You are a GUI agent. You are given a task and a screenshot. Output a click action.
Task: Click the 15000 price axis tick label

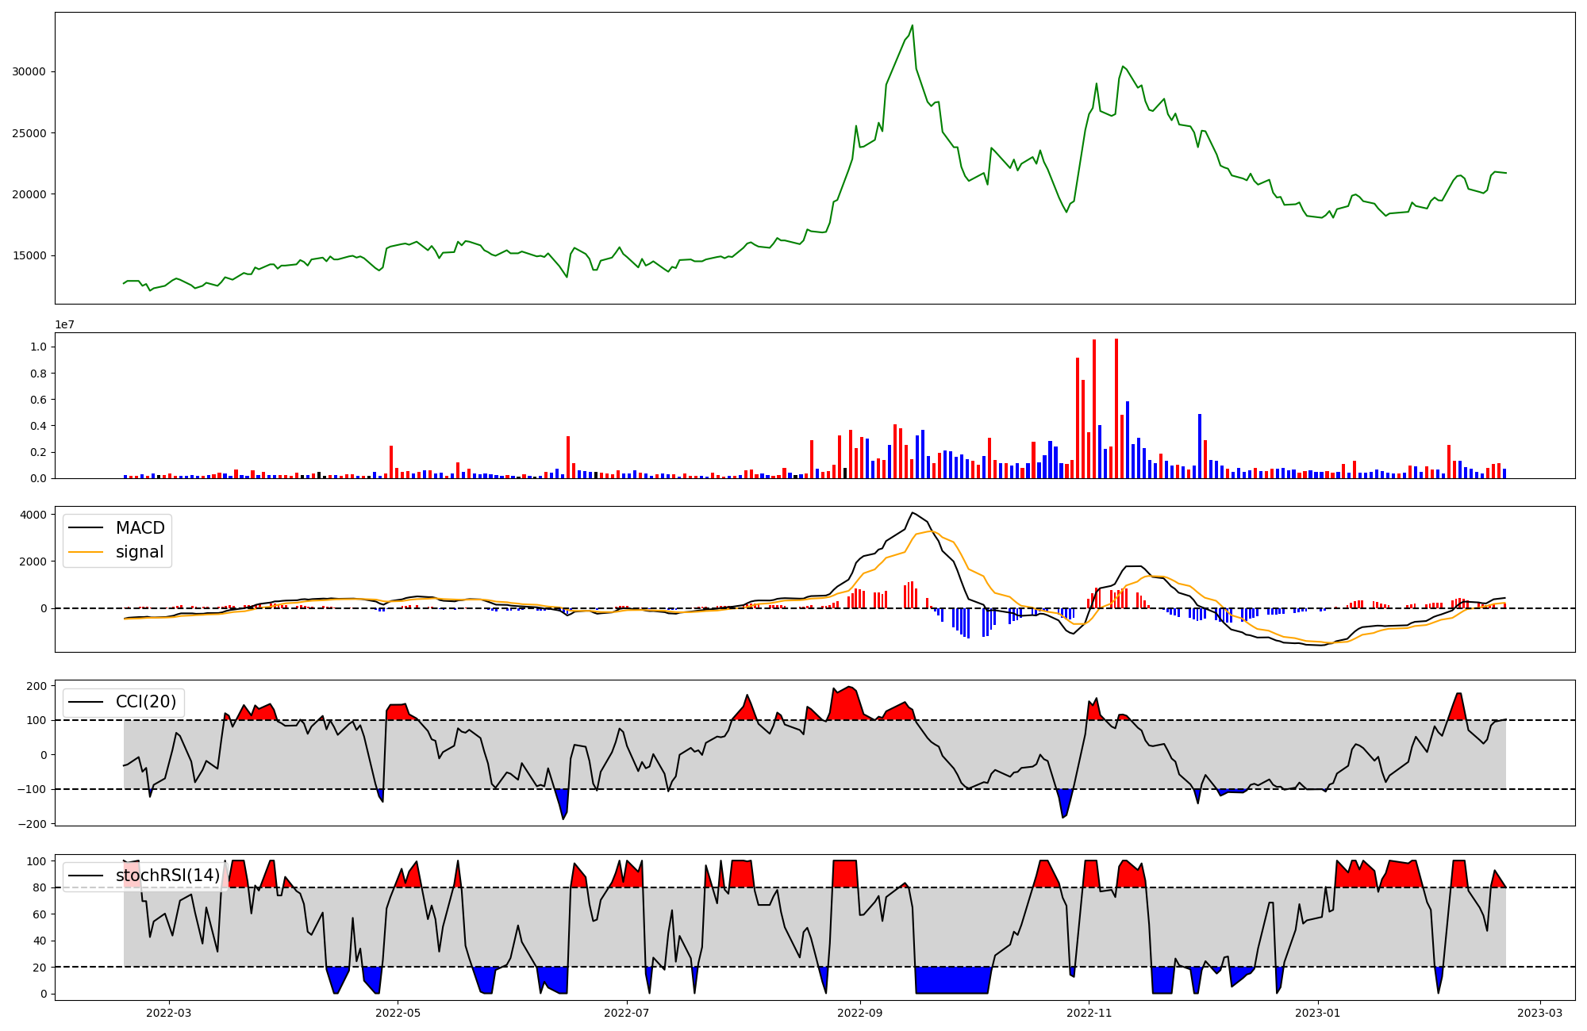[x=29, y=256]
